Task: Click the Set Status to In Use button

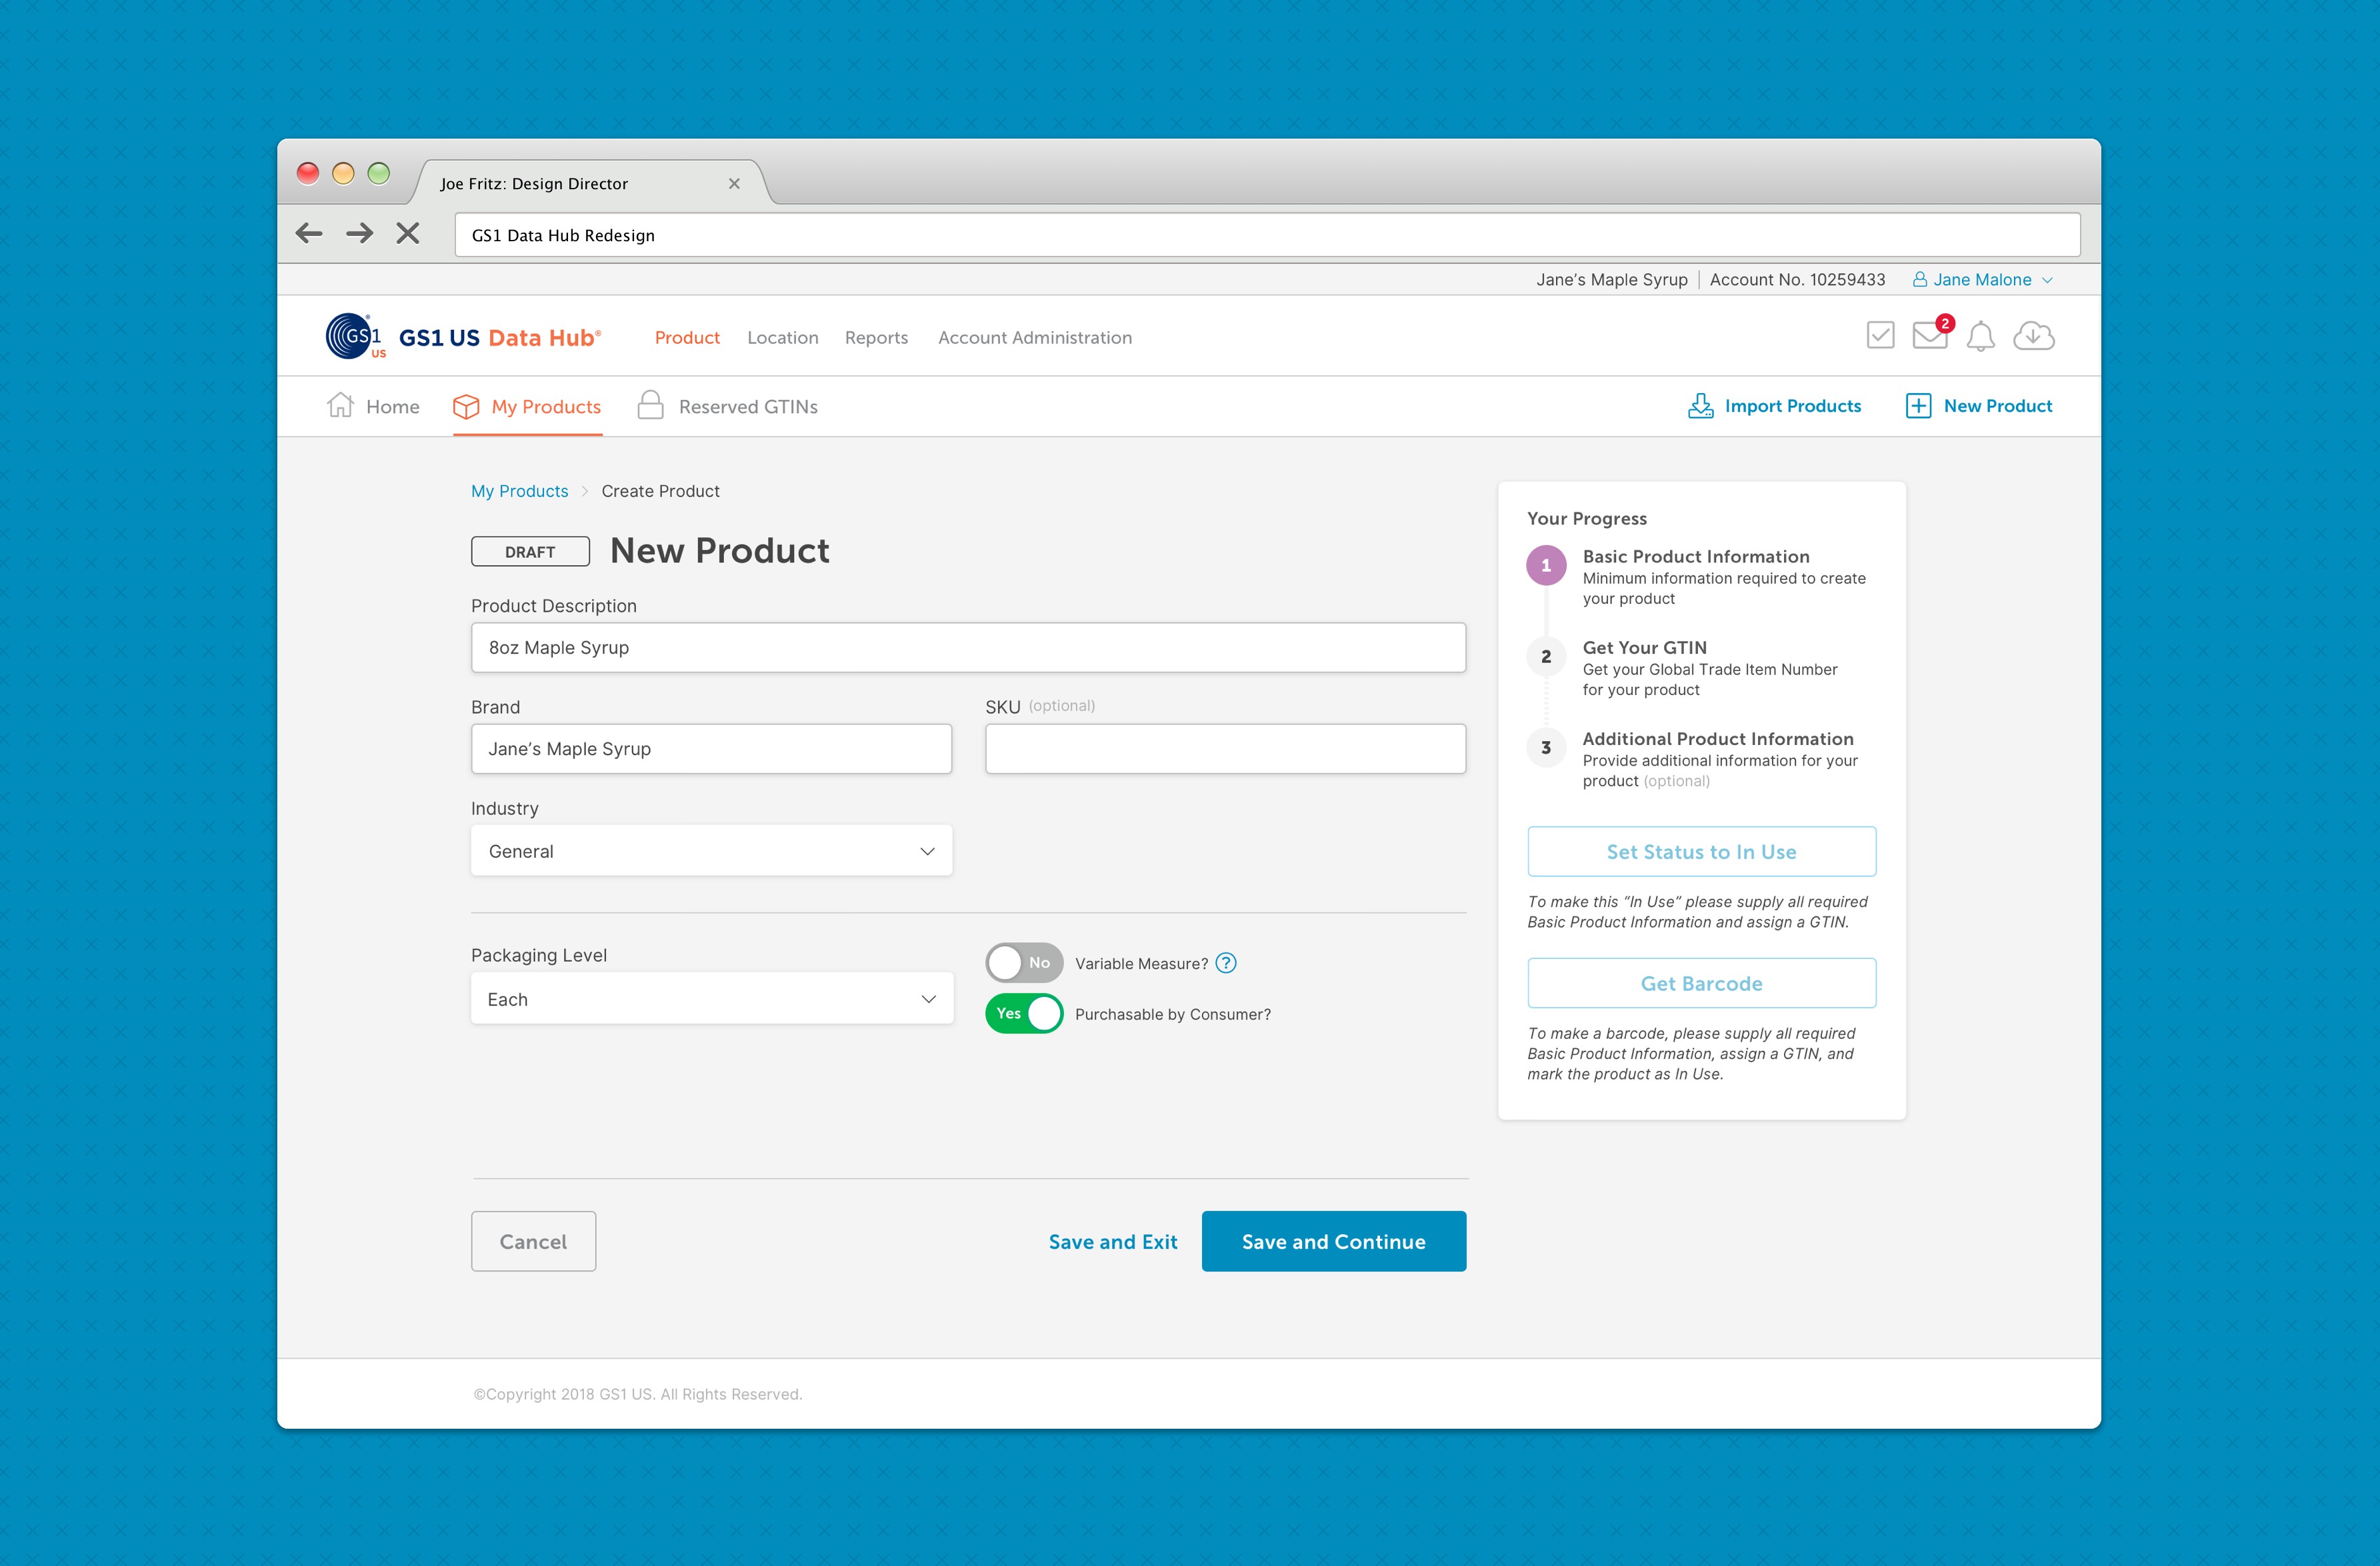Action: pyautogui.click(x=1701, y=851)
